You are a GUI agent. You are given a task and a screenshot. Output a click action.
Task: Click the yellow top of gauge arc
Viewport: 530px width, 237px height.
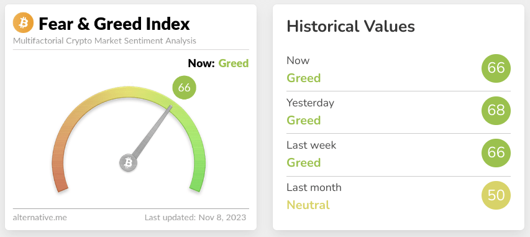click(x=129, y=93)
